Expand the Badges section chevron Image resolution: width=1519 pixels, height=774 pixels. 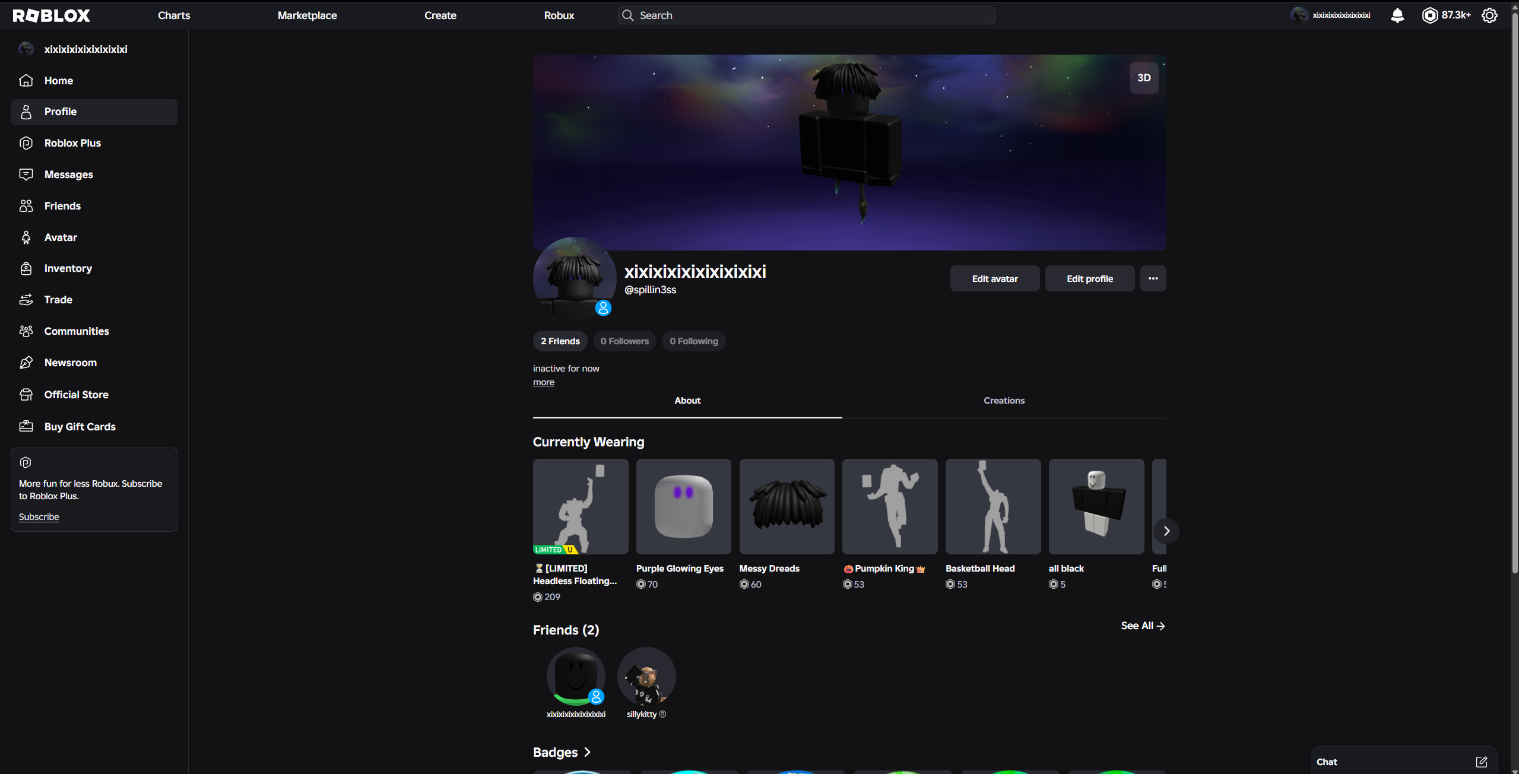[x=587, y=752]
